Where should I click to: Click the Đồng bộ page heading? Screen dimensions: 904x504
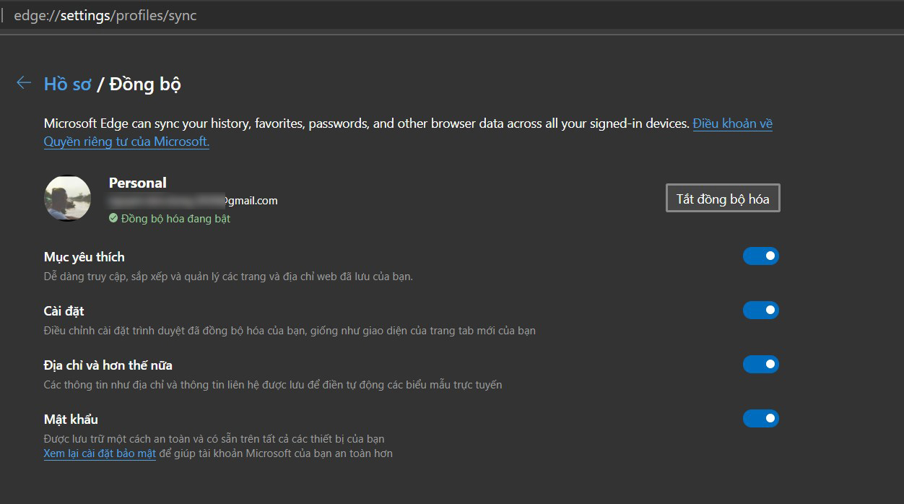pos(145,84)
